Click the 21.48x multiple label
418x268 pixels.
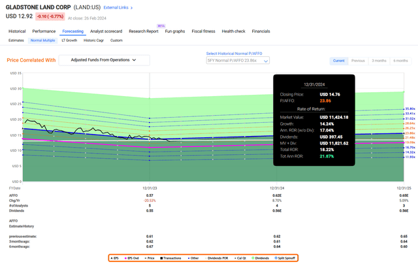pyautogui.click(x=410, y=138)
